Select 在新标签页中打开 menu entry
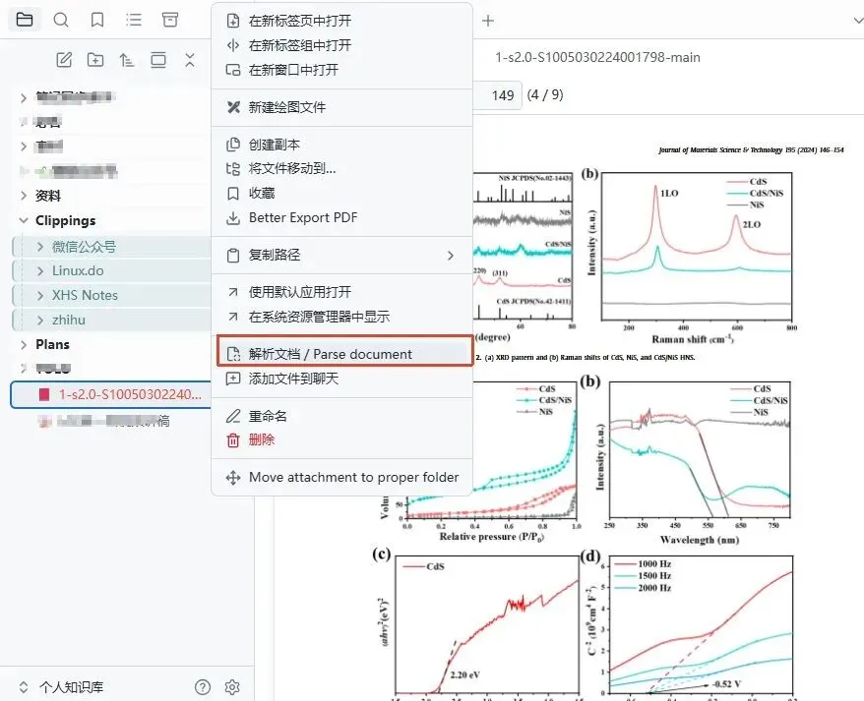 [341, 21]
